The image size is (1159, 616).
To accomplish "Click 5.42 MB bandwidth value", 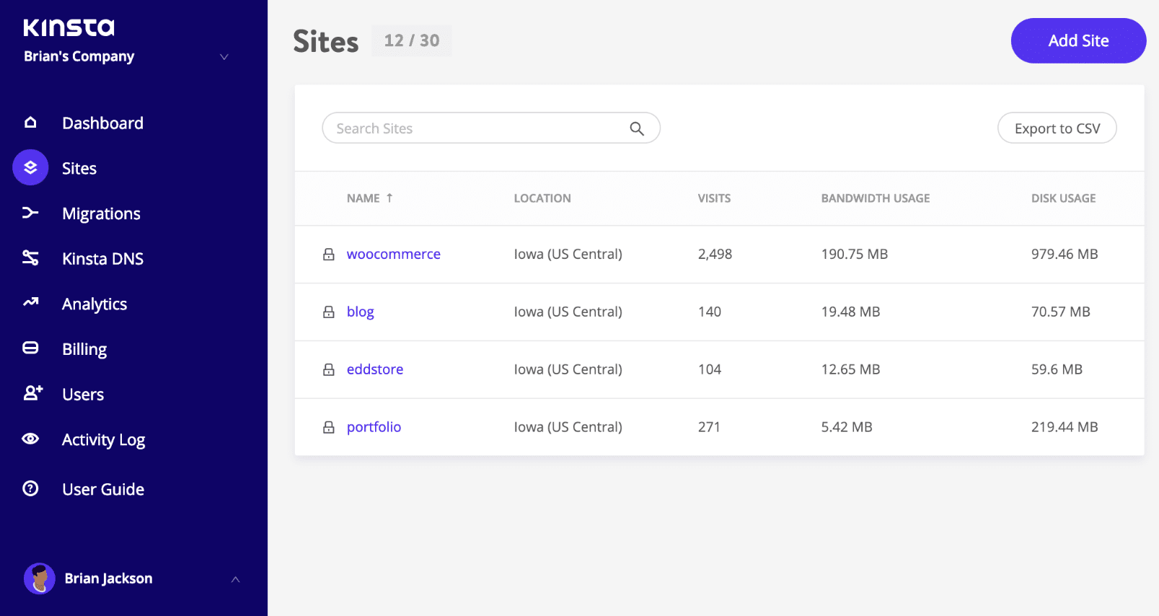I will coord(847,427).
